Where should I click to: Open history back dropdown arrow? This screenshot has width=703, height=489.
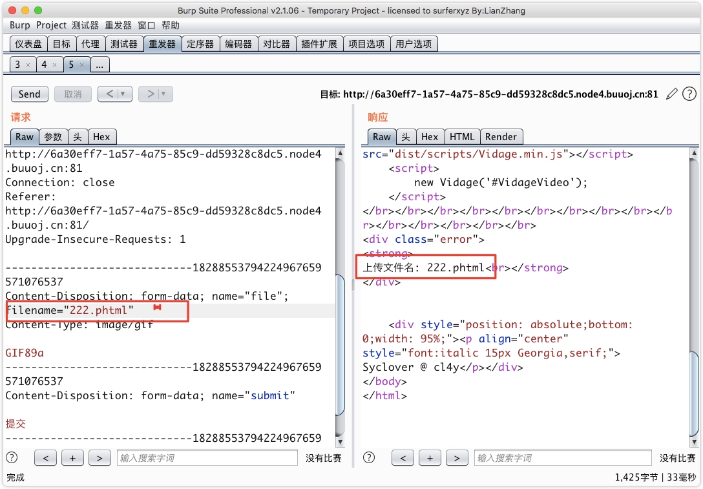click(x=123, y=94)
